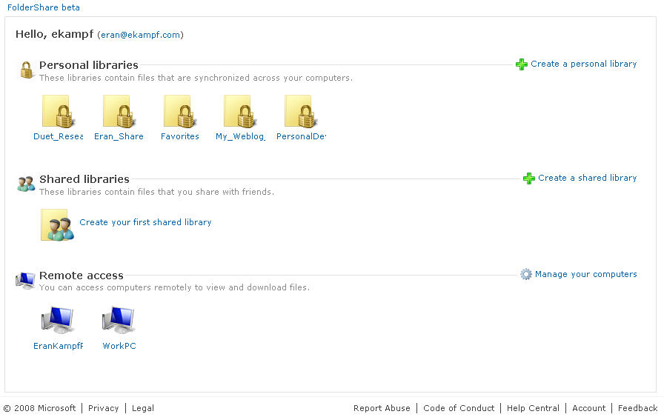Image resolution: width=664 pixels, height=417 pixels.
Task: Open the Privacy footer link
Action: coord(103,408)
